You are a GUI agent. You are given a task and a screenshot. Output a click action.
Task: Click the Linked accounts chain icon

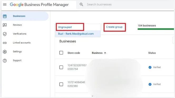pyautogui.click(x=5, y=43)
